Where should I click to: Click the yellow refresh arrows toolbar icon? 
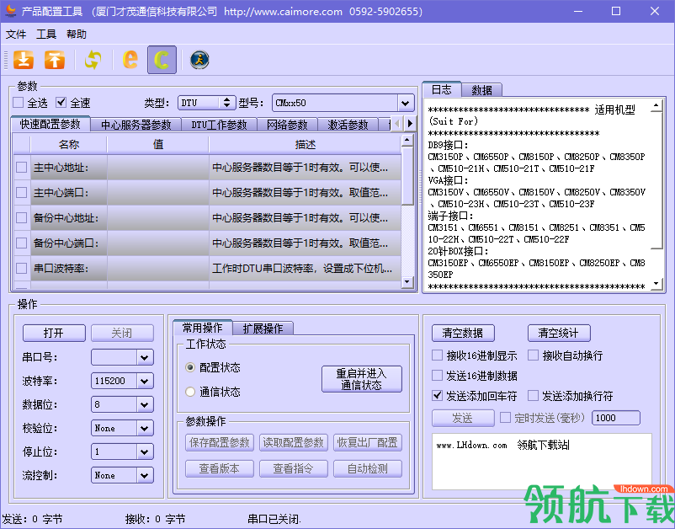(x=93, y=60)
